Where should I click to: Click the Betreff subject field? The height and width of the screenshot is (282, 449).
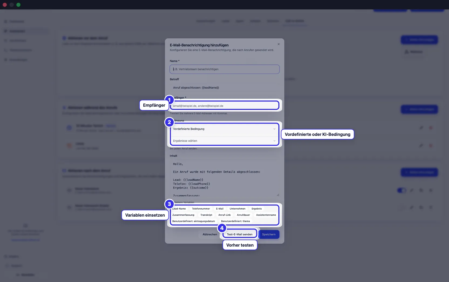click(x=225, y=88)
